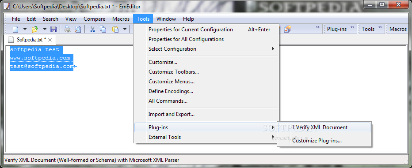Viewport: 412px width, 168px height.
Task: Click the Copy toolbar icon
Action: [x=103, y=29]
